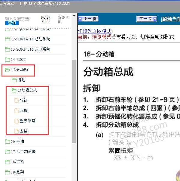Click the 下一页 next page button

click(147, 19)
